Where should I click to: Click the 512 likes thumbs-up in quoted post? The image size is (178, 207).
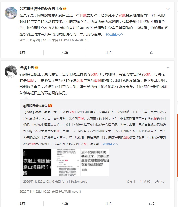[160, 182]
